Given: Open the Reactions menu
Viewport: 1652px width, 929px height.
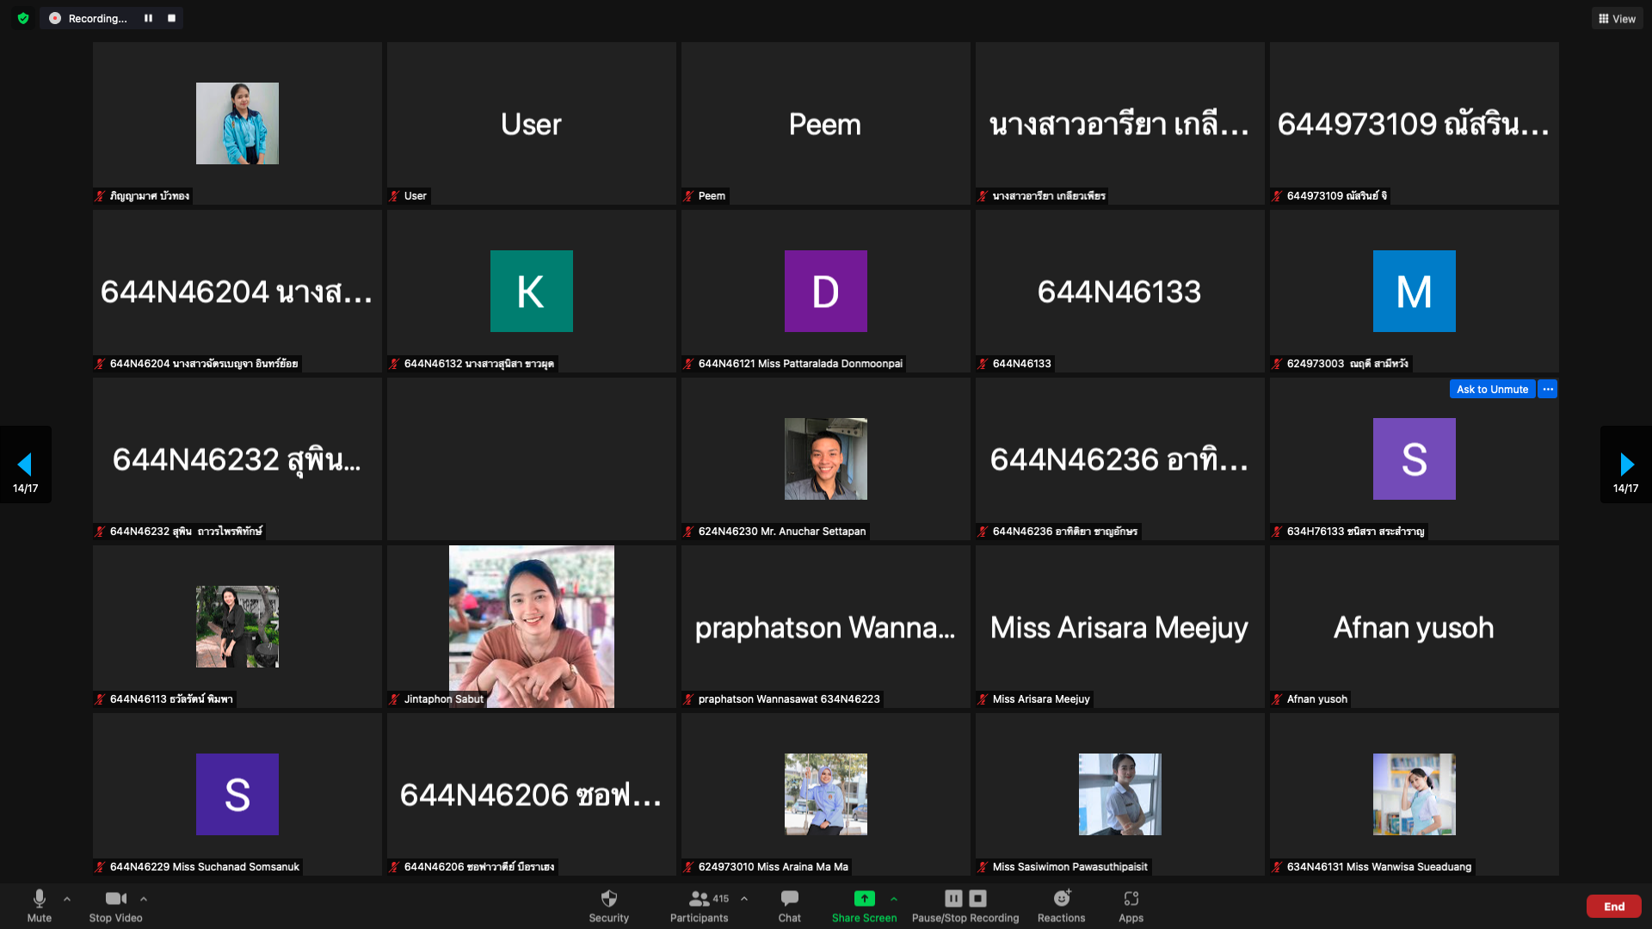Looking at the screenshot, I should pyautogui.click(x=1061, y=899).
